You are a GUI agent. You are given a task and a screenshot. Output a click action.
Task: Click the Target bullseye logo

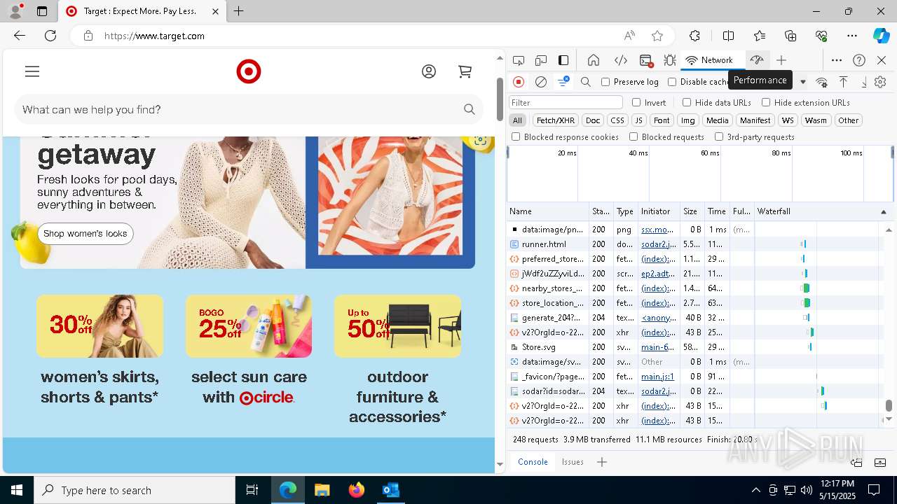pos(249,71)
